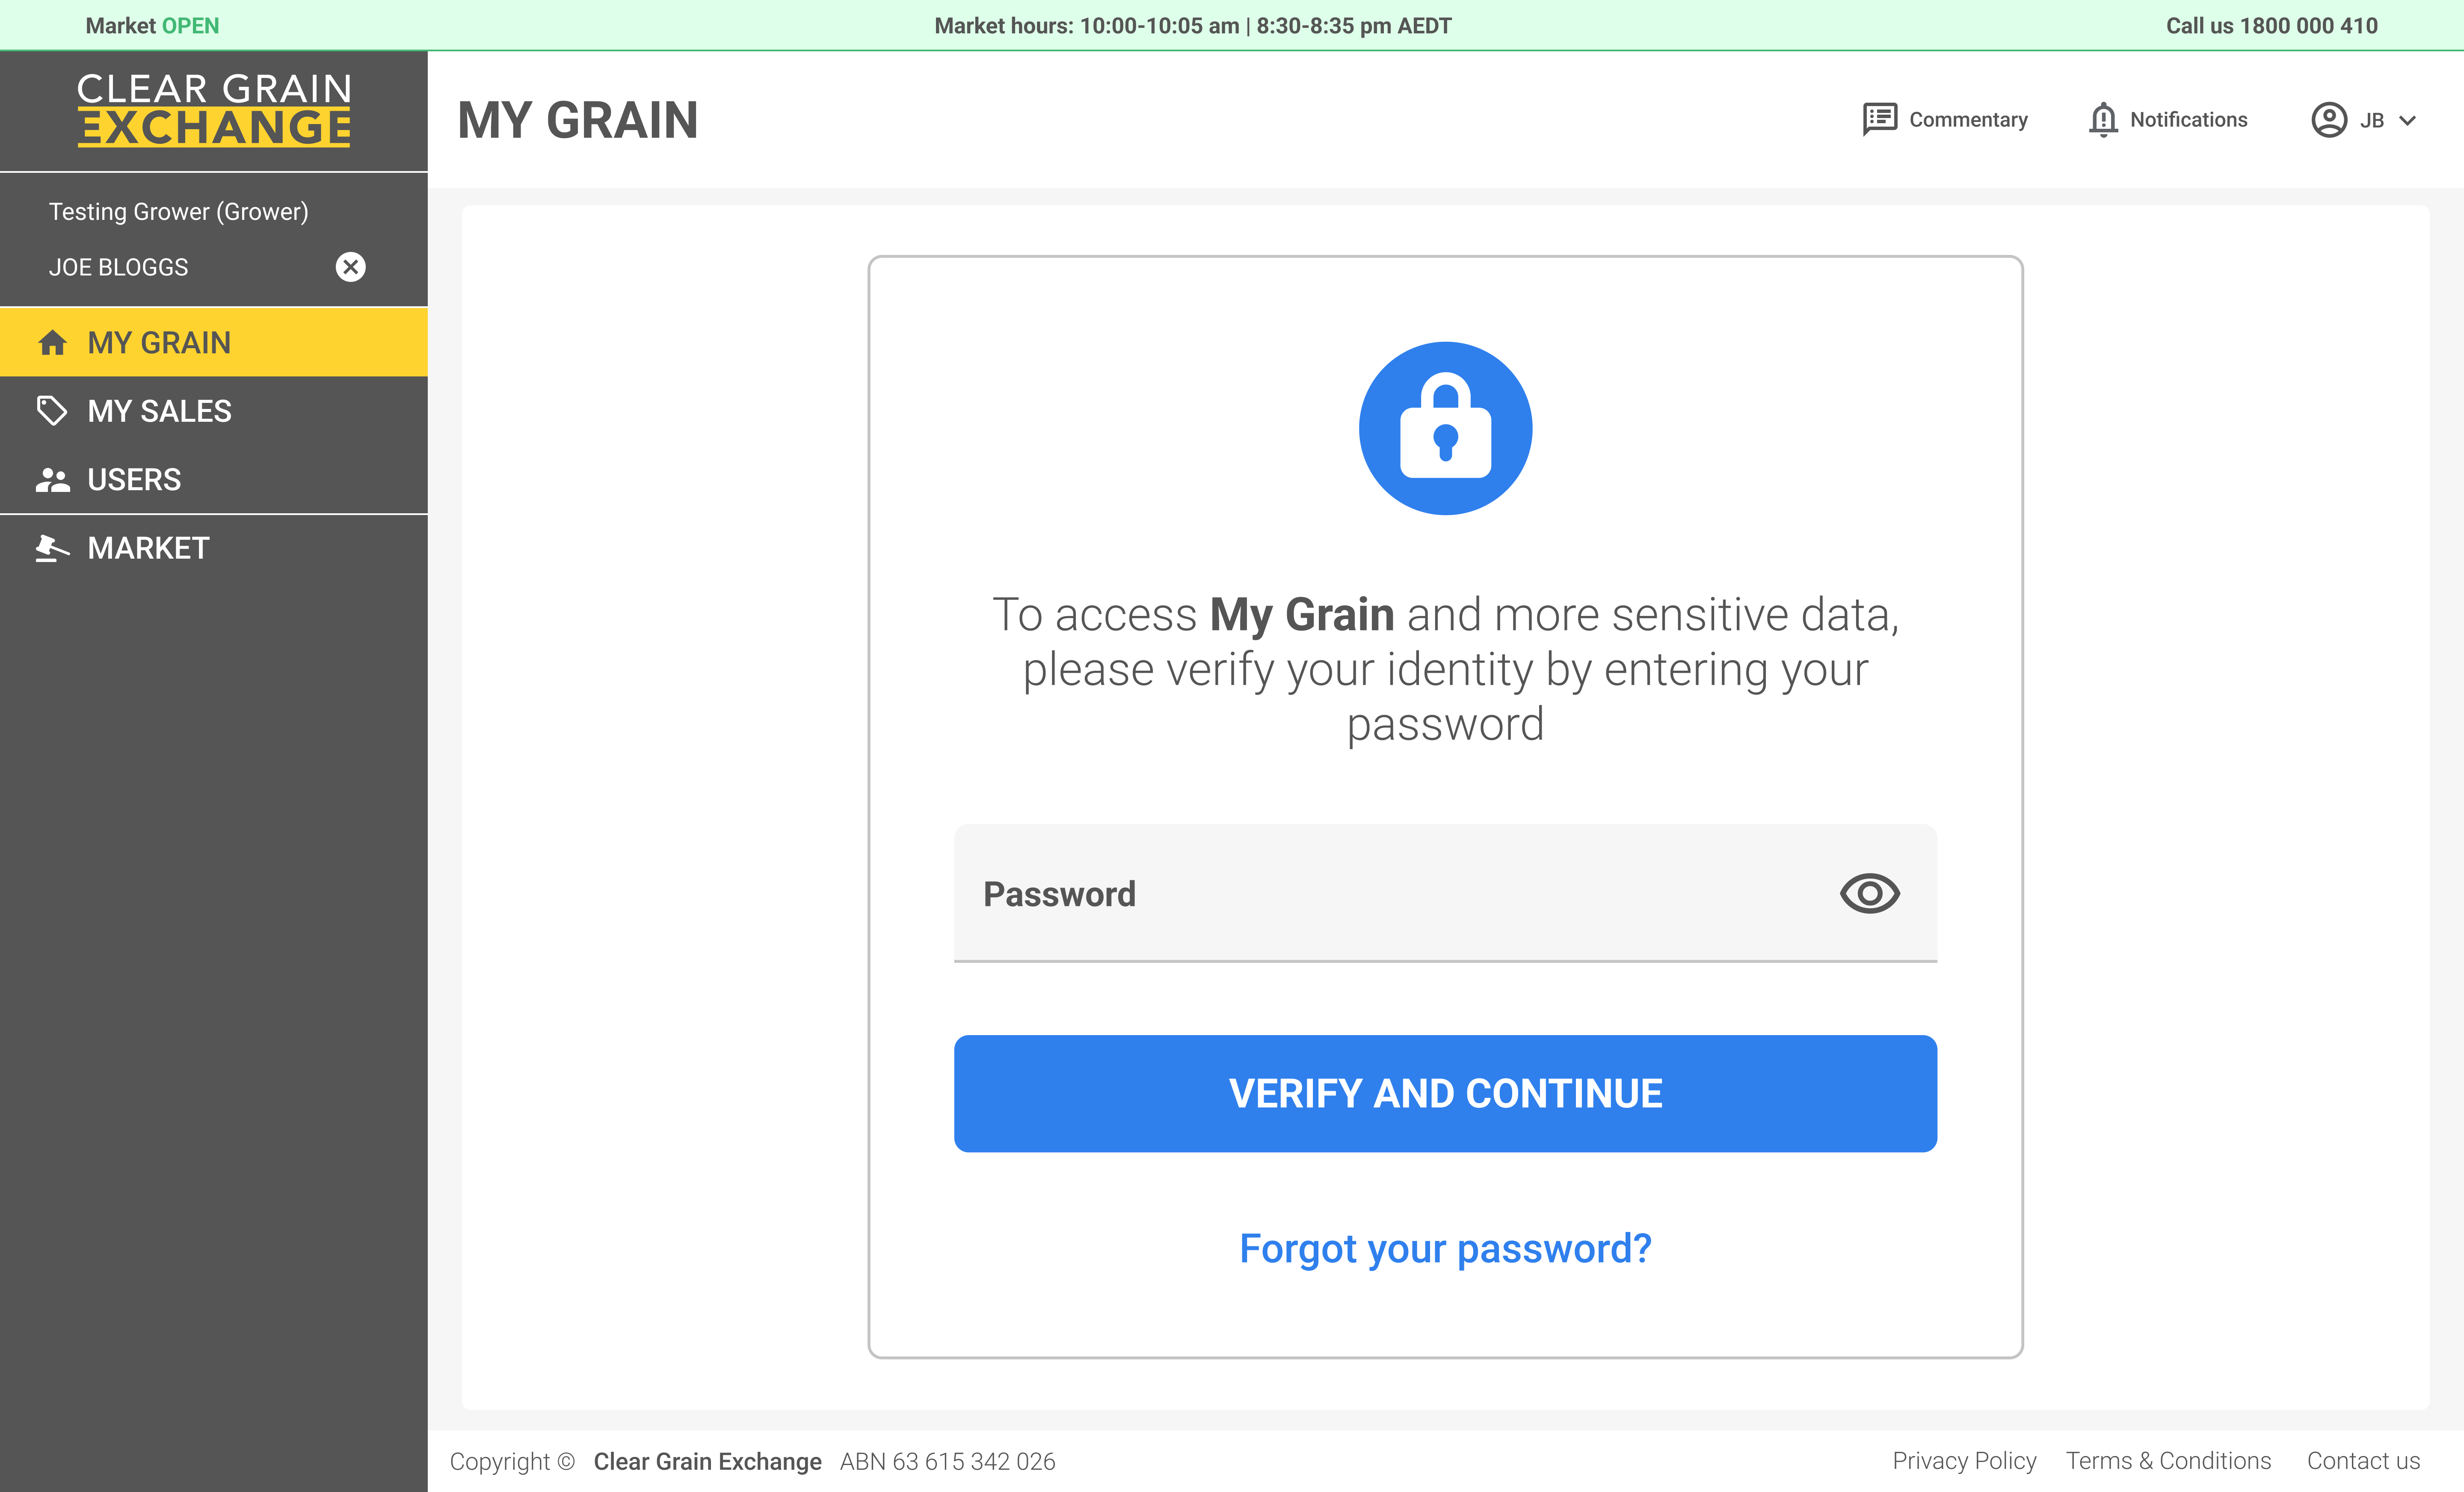The width and height of the screenshot is (2464, 1492).
Task: Click the house icon beside My Grain
Action: click(x=52, y=343)
